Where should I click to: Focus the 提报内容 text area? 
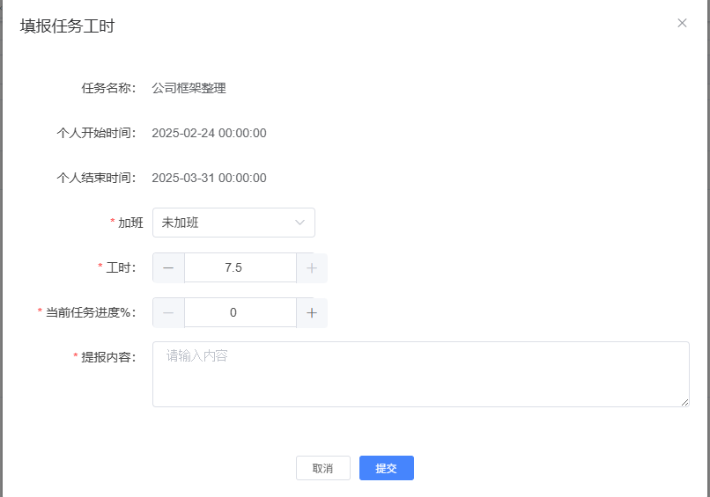click(x=419, y=374)
